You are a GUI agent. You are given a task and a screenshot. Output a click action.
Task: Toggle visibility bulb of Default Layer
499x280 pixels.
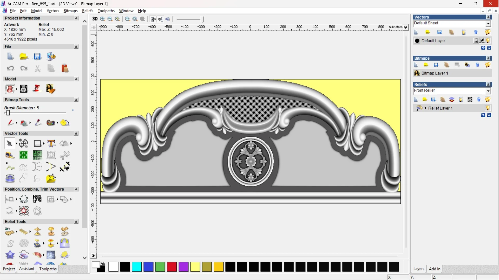pos(488,41)
